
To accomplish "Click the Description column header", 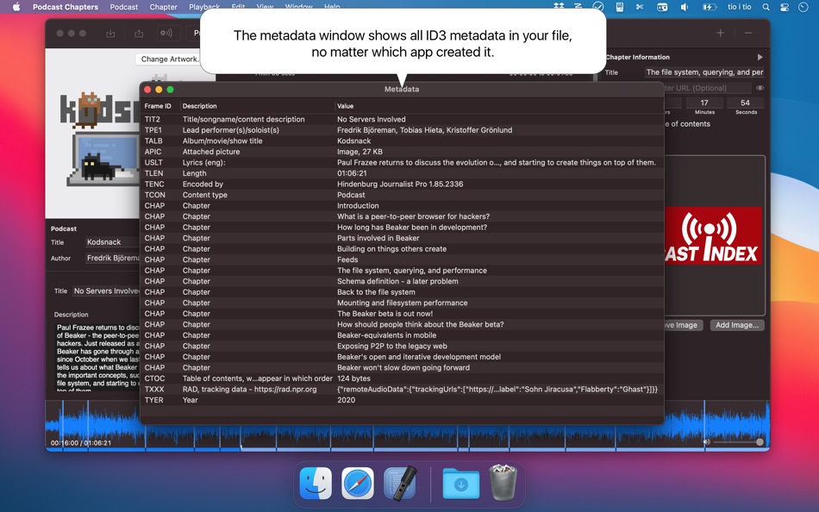I will pos(199,105).
